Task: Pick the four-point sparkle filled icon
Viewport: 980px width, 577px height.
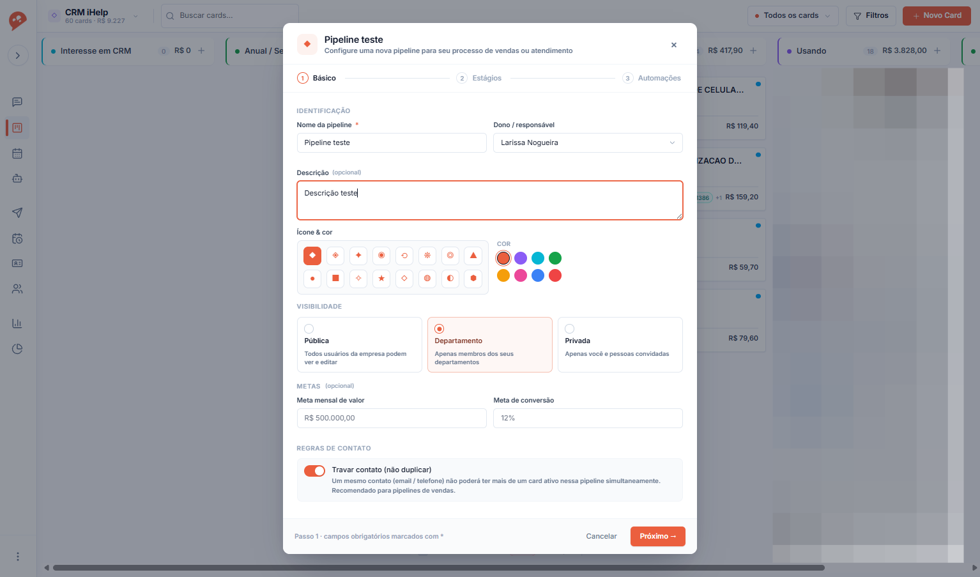Action: pyautogui.click(x=358, y=256)
